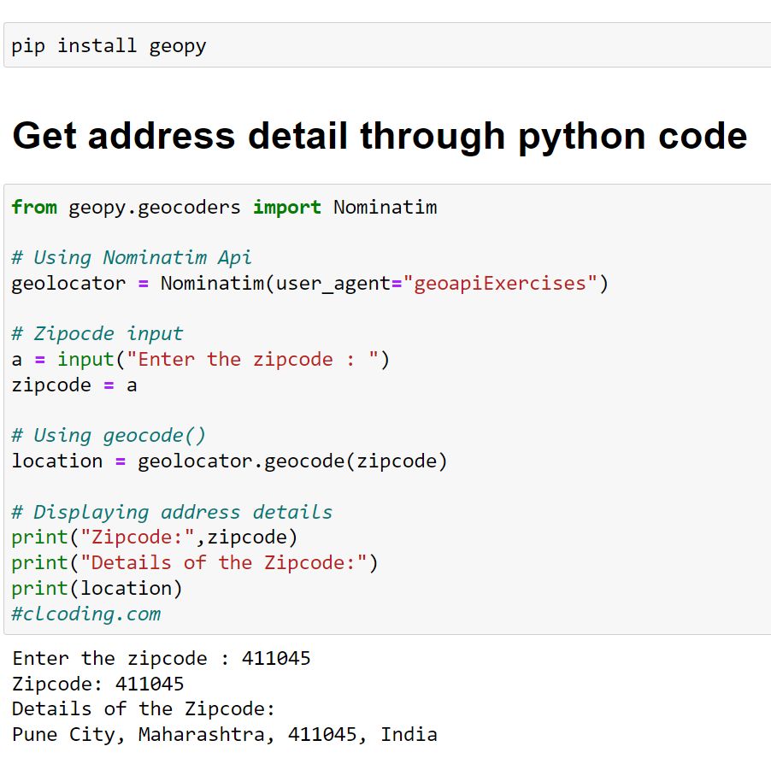This screenshot has width=771, height=758.
Task: Click the '# Displaying address details' comment
Action: (172, 512)
